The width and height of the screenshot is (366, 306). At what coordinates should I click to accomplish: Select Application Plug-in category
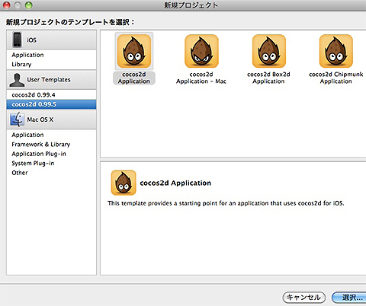coord(51,154)
